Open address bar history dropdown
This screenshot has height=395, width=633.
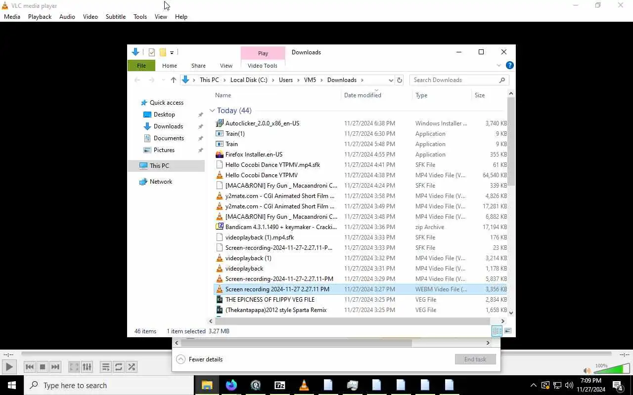tap(391, 80)
